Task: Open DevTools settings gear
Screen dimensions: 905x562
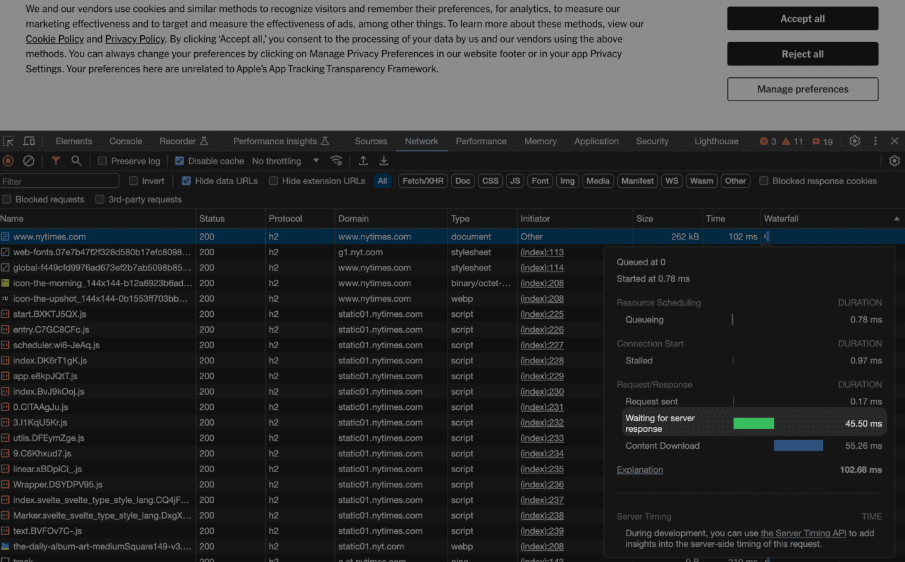Action: coord(855,141)
